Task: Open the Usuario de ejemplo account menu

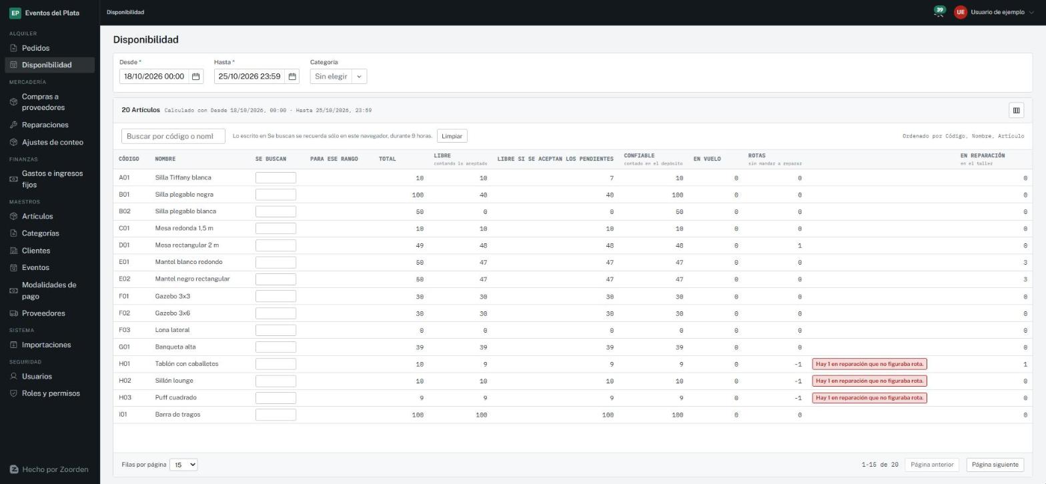Action: click(994, 12)
